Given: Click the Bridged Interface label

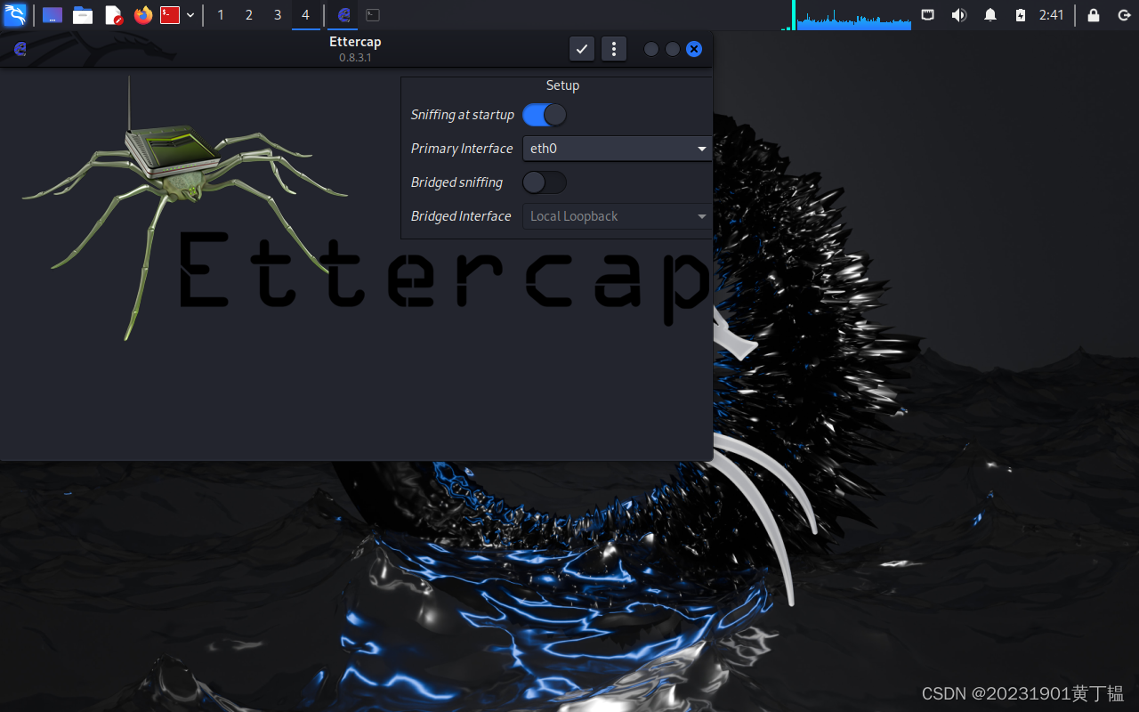Looking at the screenshot, I should [461, 216].
